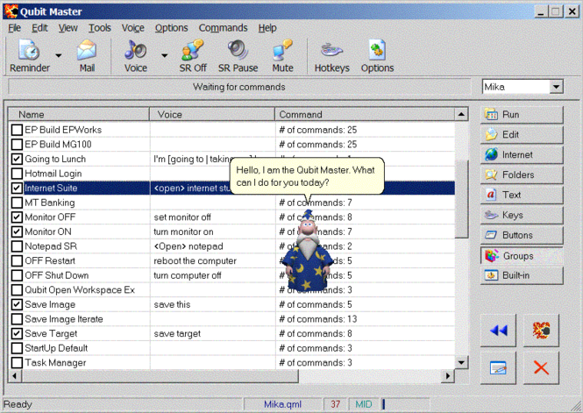Viewport: 583px width, 413px height.
Task: Open the Tools menu
Action: pyautogui.click(x=100, y=28)
